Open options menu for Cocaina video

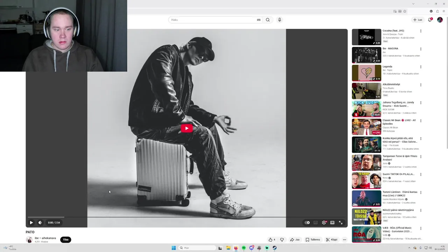tap(421, 31)
